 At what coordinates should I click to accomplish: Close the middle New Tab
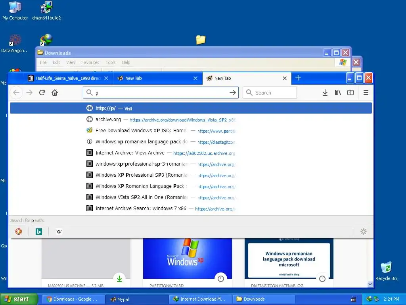coord(195,78)
